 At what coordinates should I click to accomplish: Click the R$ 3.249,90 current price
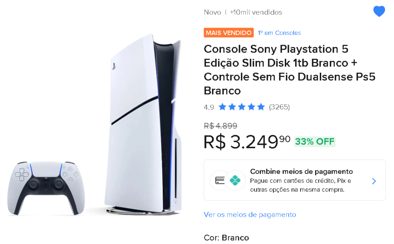pos(247,141)
